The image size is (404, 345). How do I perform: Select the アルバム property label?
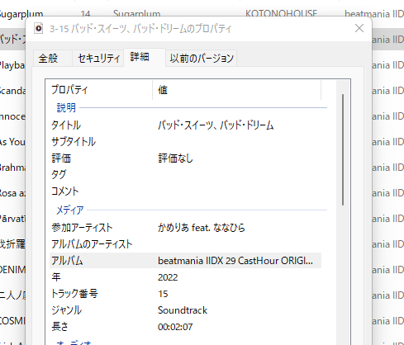[x=67, y=261]
